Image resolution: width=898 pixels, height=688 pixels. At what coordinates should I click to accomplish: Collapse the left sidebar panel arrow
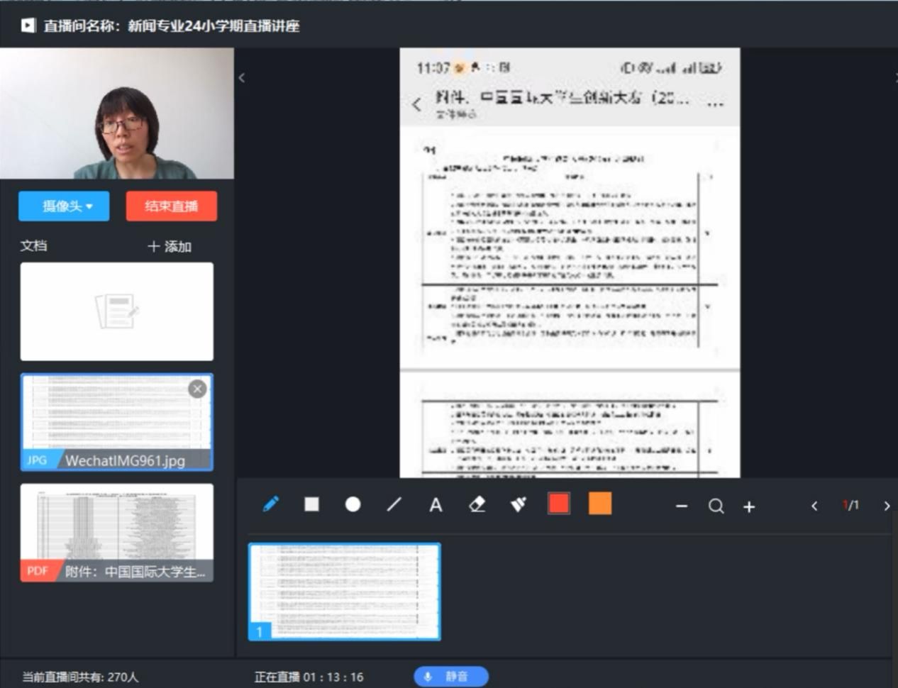coord(242,78)
